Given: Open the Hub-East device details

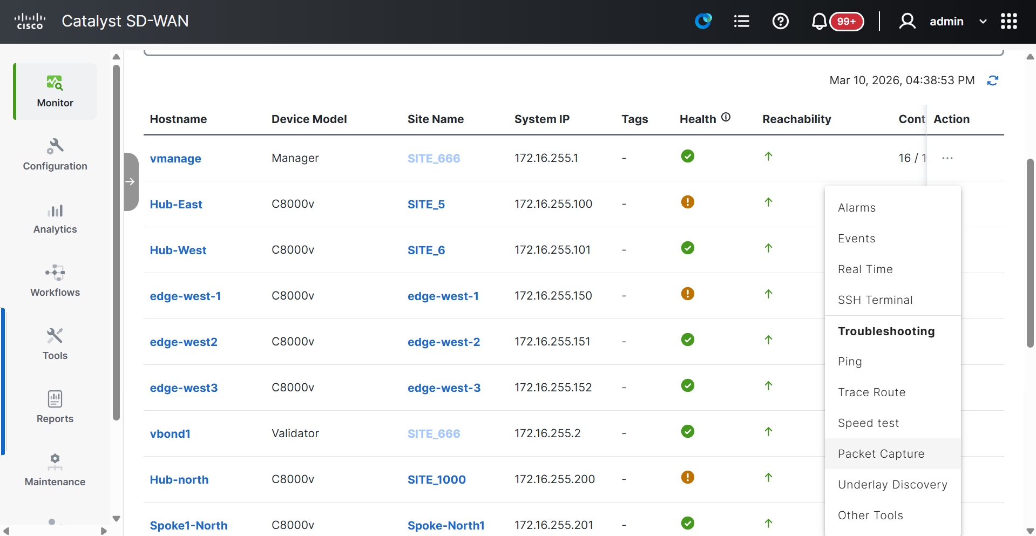Looking at the screenshot, I should tap(176, 204).
